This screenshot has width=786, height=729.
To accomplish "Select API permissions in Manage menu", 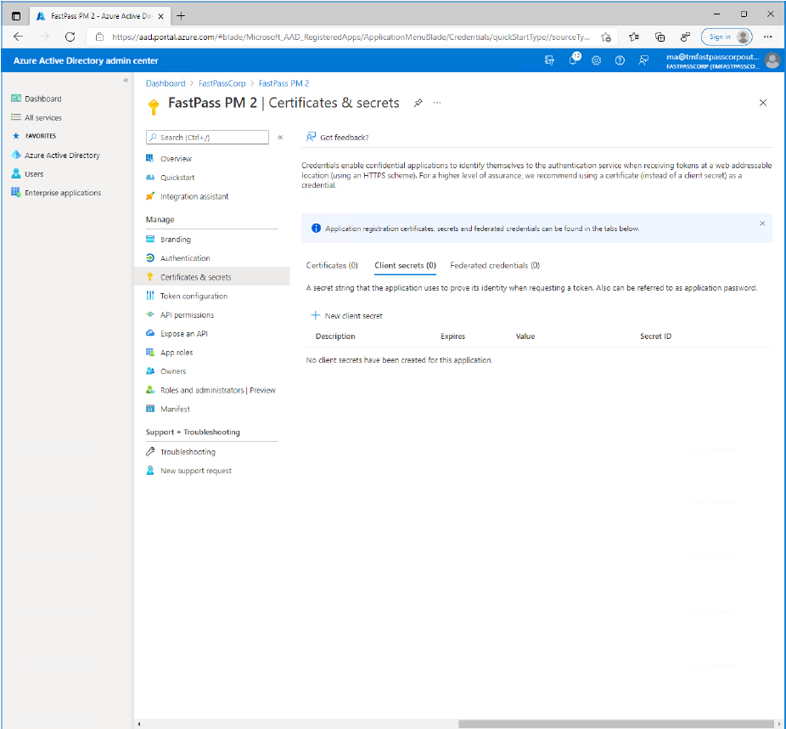I will point(187,315).
